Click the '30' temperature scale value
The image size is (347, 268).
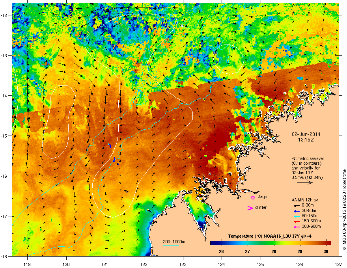(326, 251)
